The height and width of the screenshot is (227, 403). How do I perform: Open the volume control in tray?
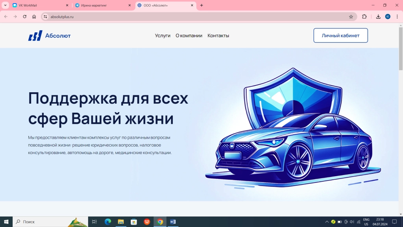click(x=352, y=221)
